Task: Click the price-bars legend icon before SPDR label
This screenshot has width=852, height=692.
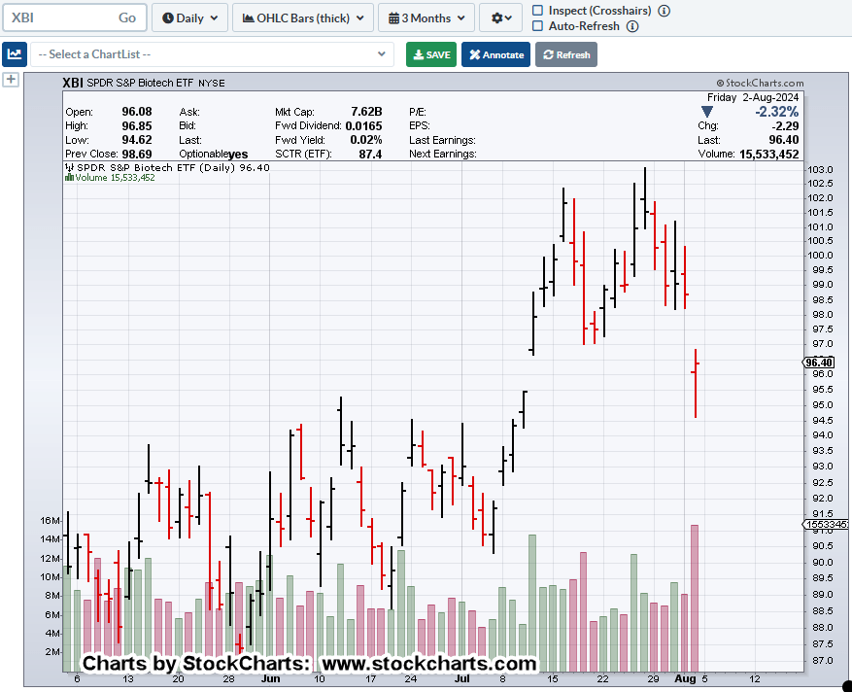Action: coord(69,167)
